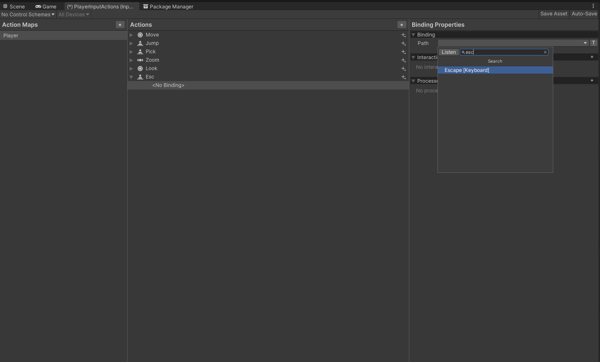Toggle the Auto-Save option
This screenshot has height=362, width=600.
(x=584, y=14)
